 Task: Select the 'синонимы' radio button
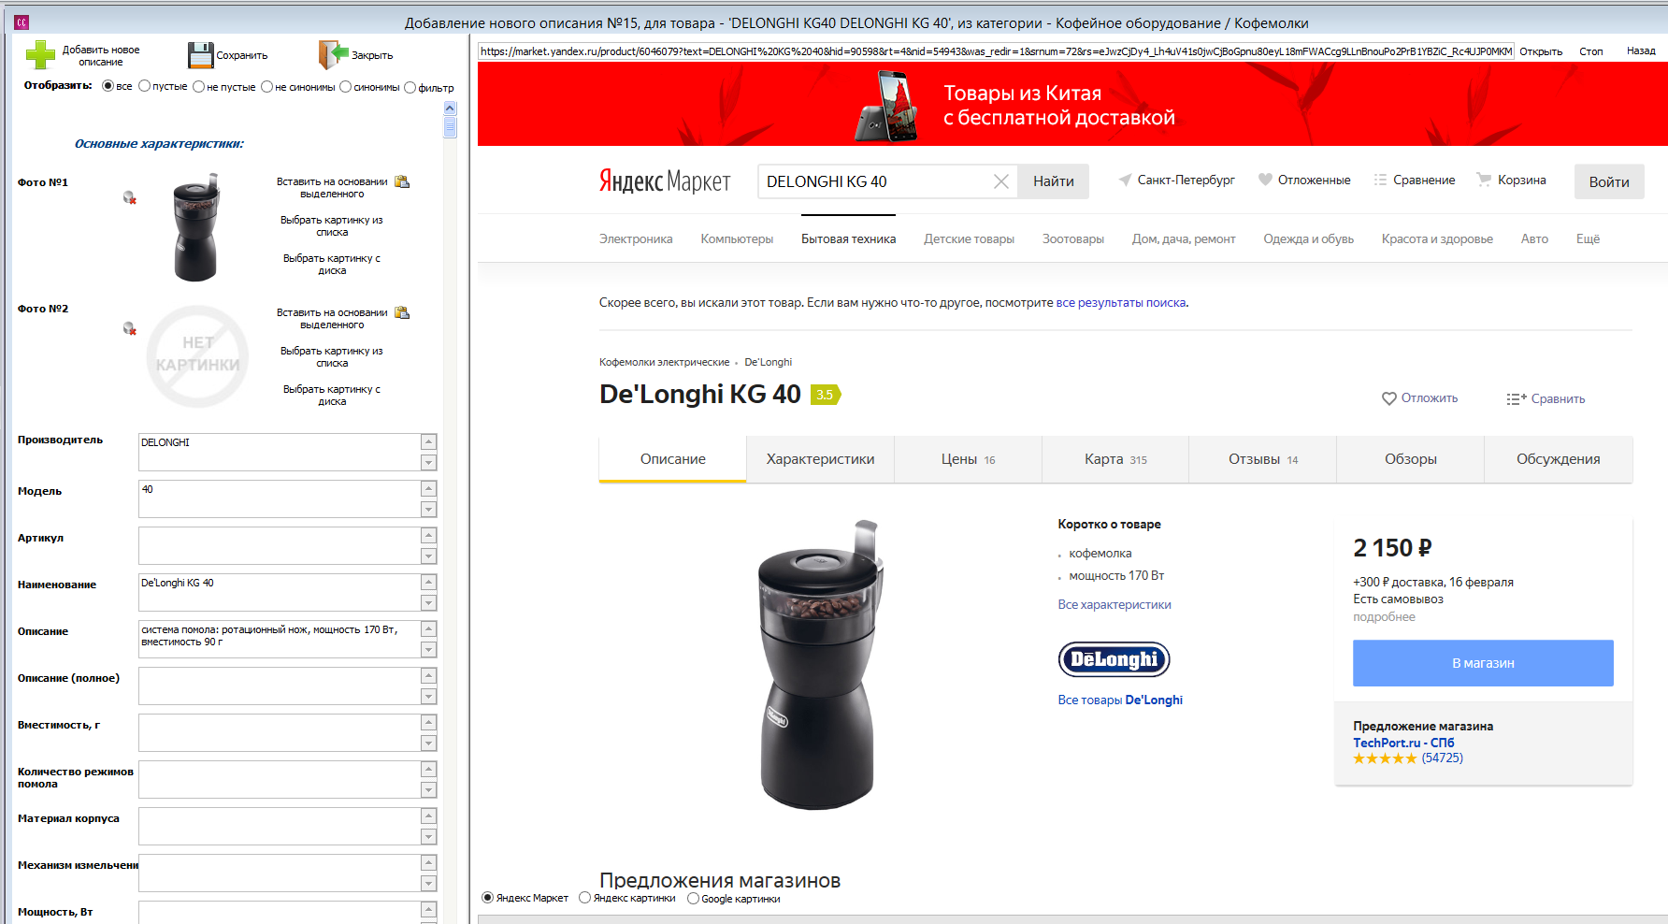point(345,87)
